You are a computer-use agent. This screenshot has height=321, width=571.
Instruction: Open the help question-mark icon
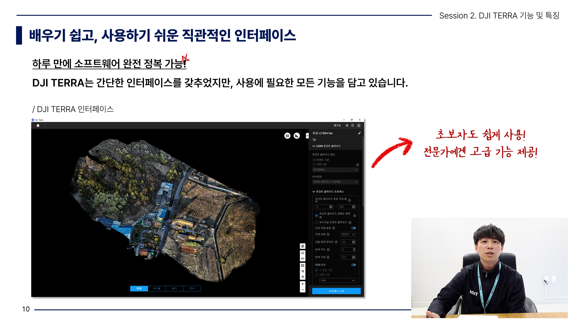[352, 125]
